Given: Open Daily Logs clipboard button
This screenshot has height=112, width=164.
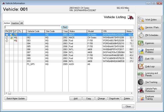Looking at the screenshot, I should [x=149, y=66].
